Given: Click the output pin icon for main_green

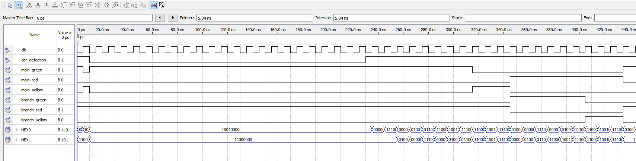Looking at the screenshot, I should click(8, 70).
